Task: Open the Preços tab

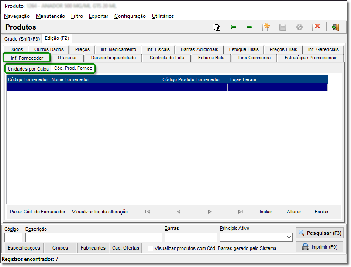Action: pos(83,49)
